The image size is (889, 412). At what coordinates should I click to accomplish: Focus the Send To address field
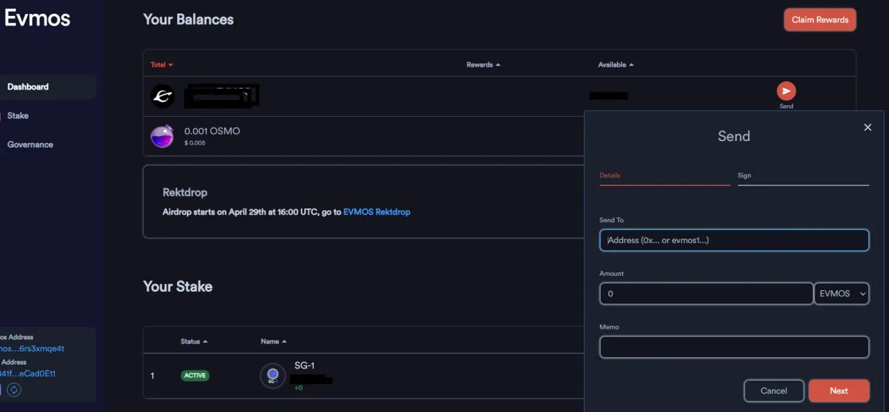pos(734,240)
